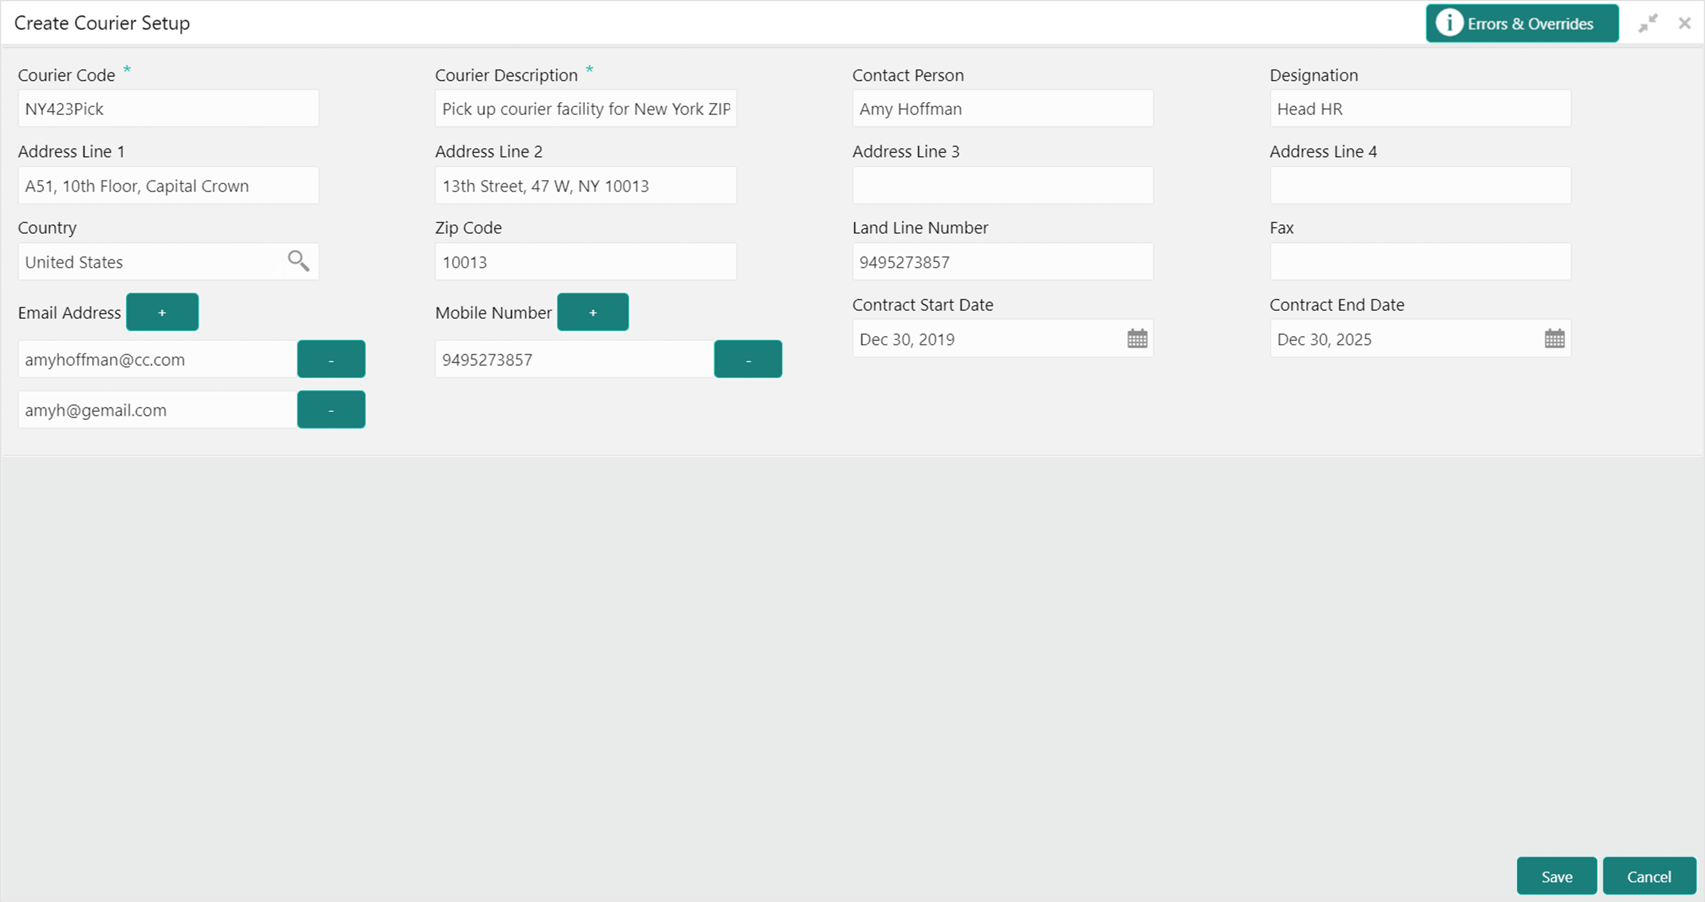Click the Create Courier Setup title
Screen dimensions: 1705x902
pyautogui.click(x=102, y=23)
